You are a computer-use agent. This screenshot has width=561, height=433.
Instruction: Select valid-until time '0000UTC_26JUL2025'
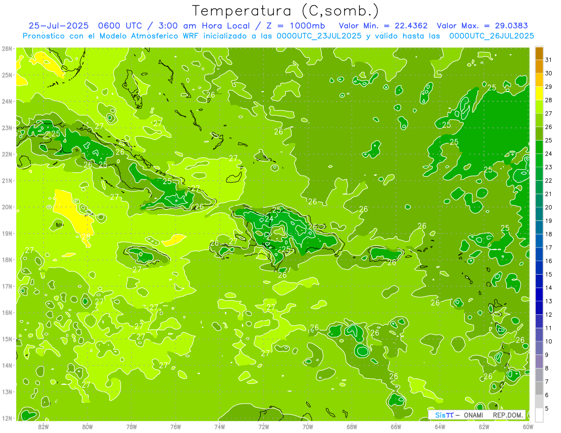pos(491,36)
